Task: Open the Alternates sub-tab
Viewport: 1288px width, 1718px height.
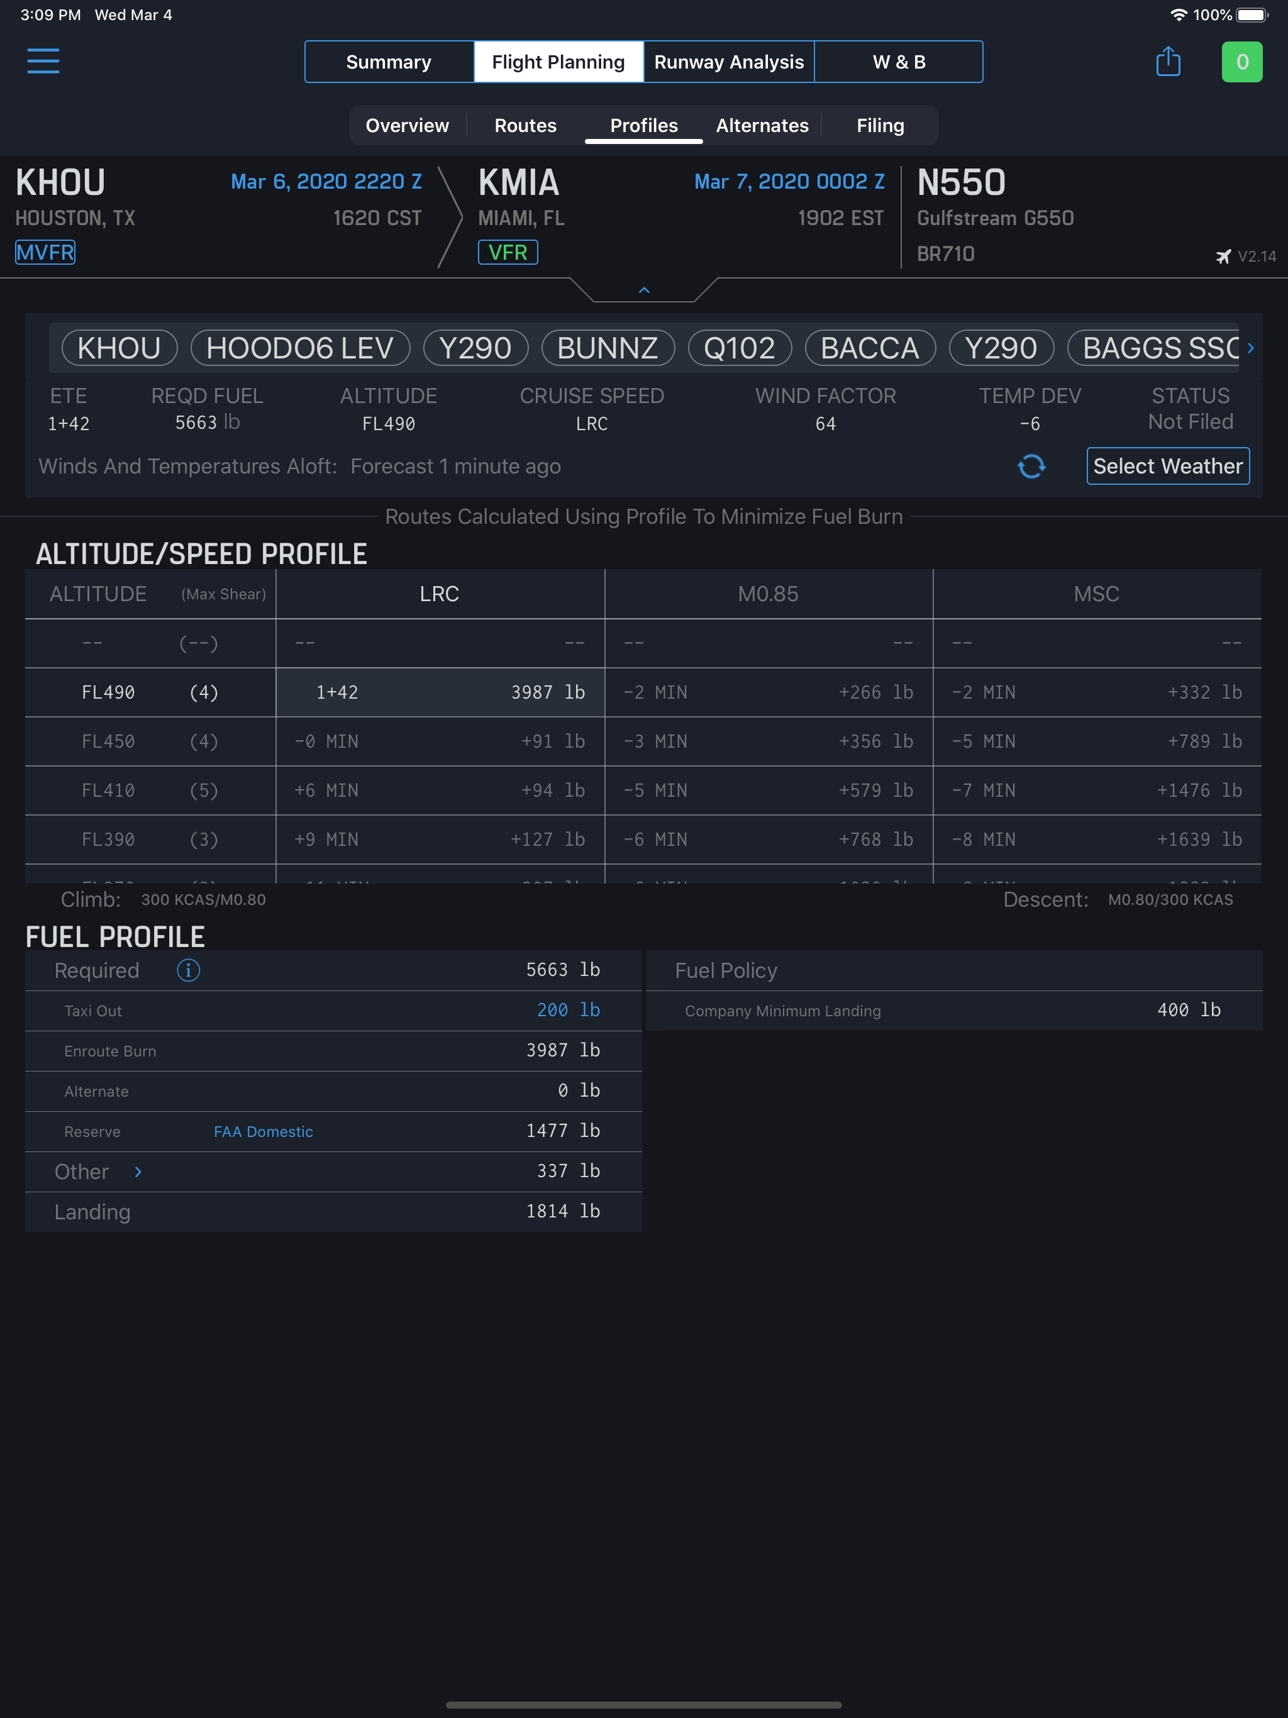Action: [x=762, y=126]
